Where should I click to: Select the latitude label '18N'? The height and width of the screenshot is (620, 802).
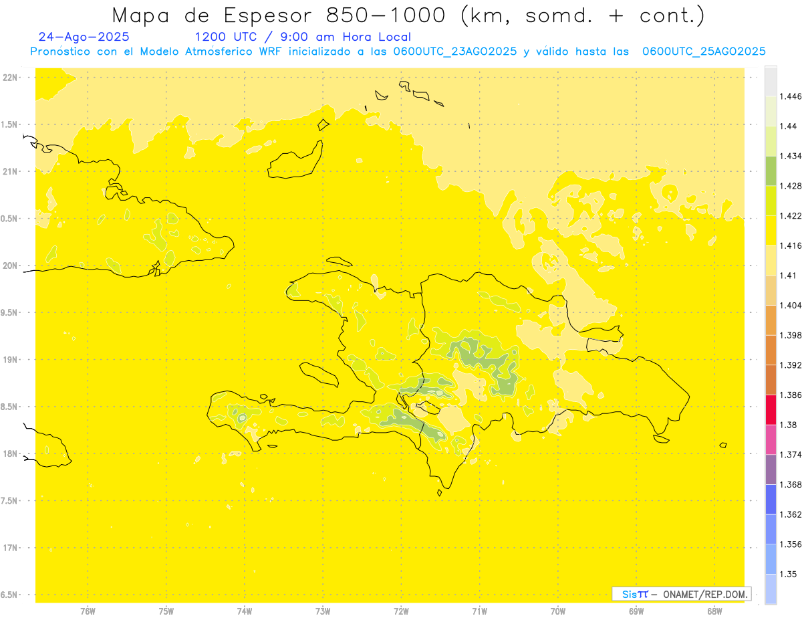pyautogui.click(x=11, y=453)
